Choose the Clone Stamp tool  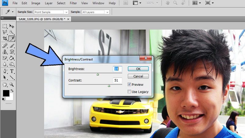(5, 52)
